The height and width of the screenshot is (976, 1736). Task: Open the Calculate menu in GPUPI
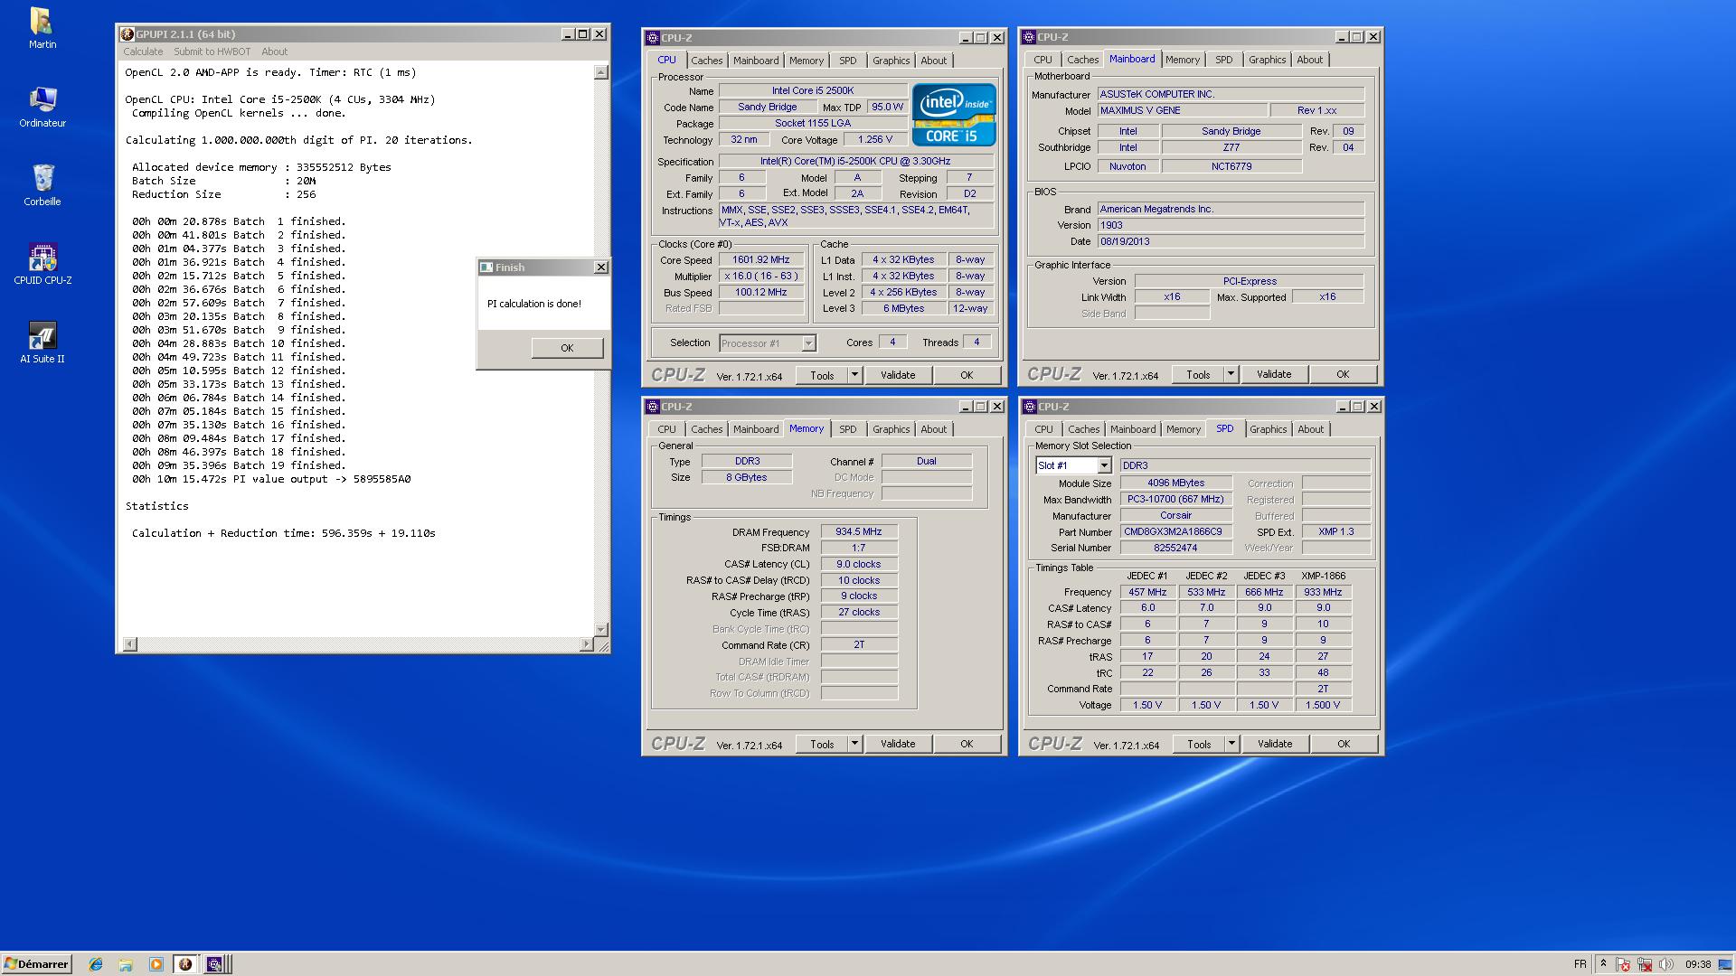tap(143, 52)
